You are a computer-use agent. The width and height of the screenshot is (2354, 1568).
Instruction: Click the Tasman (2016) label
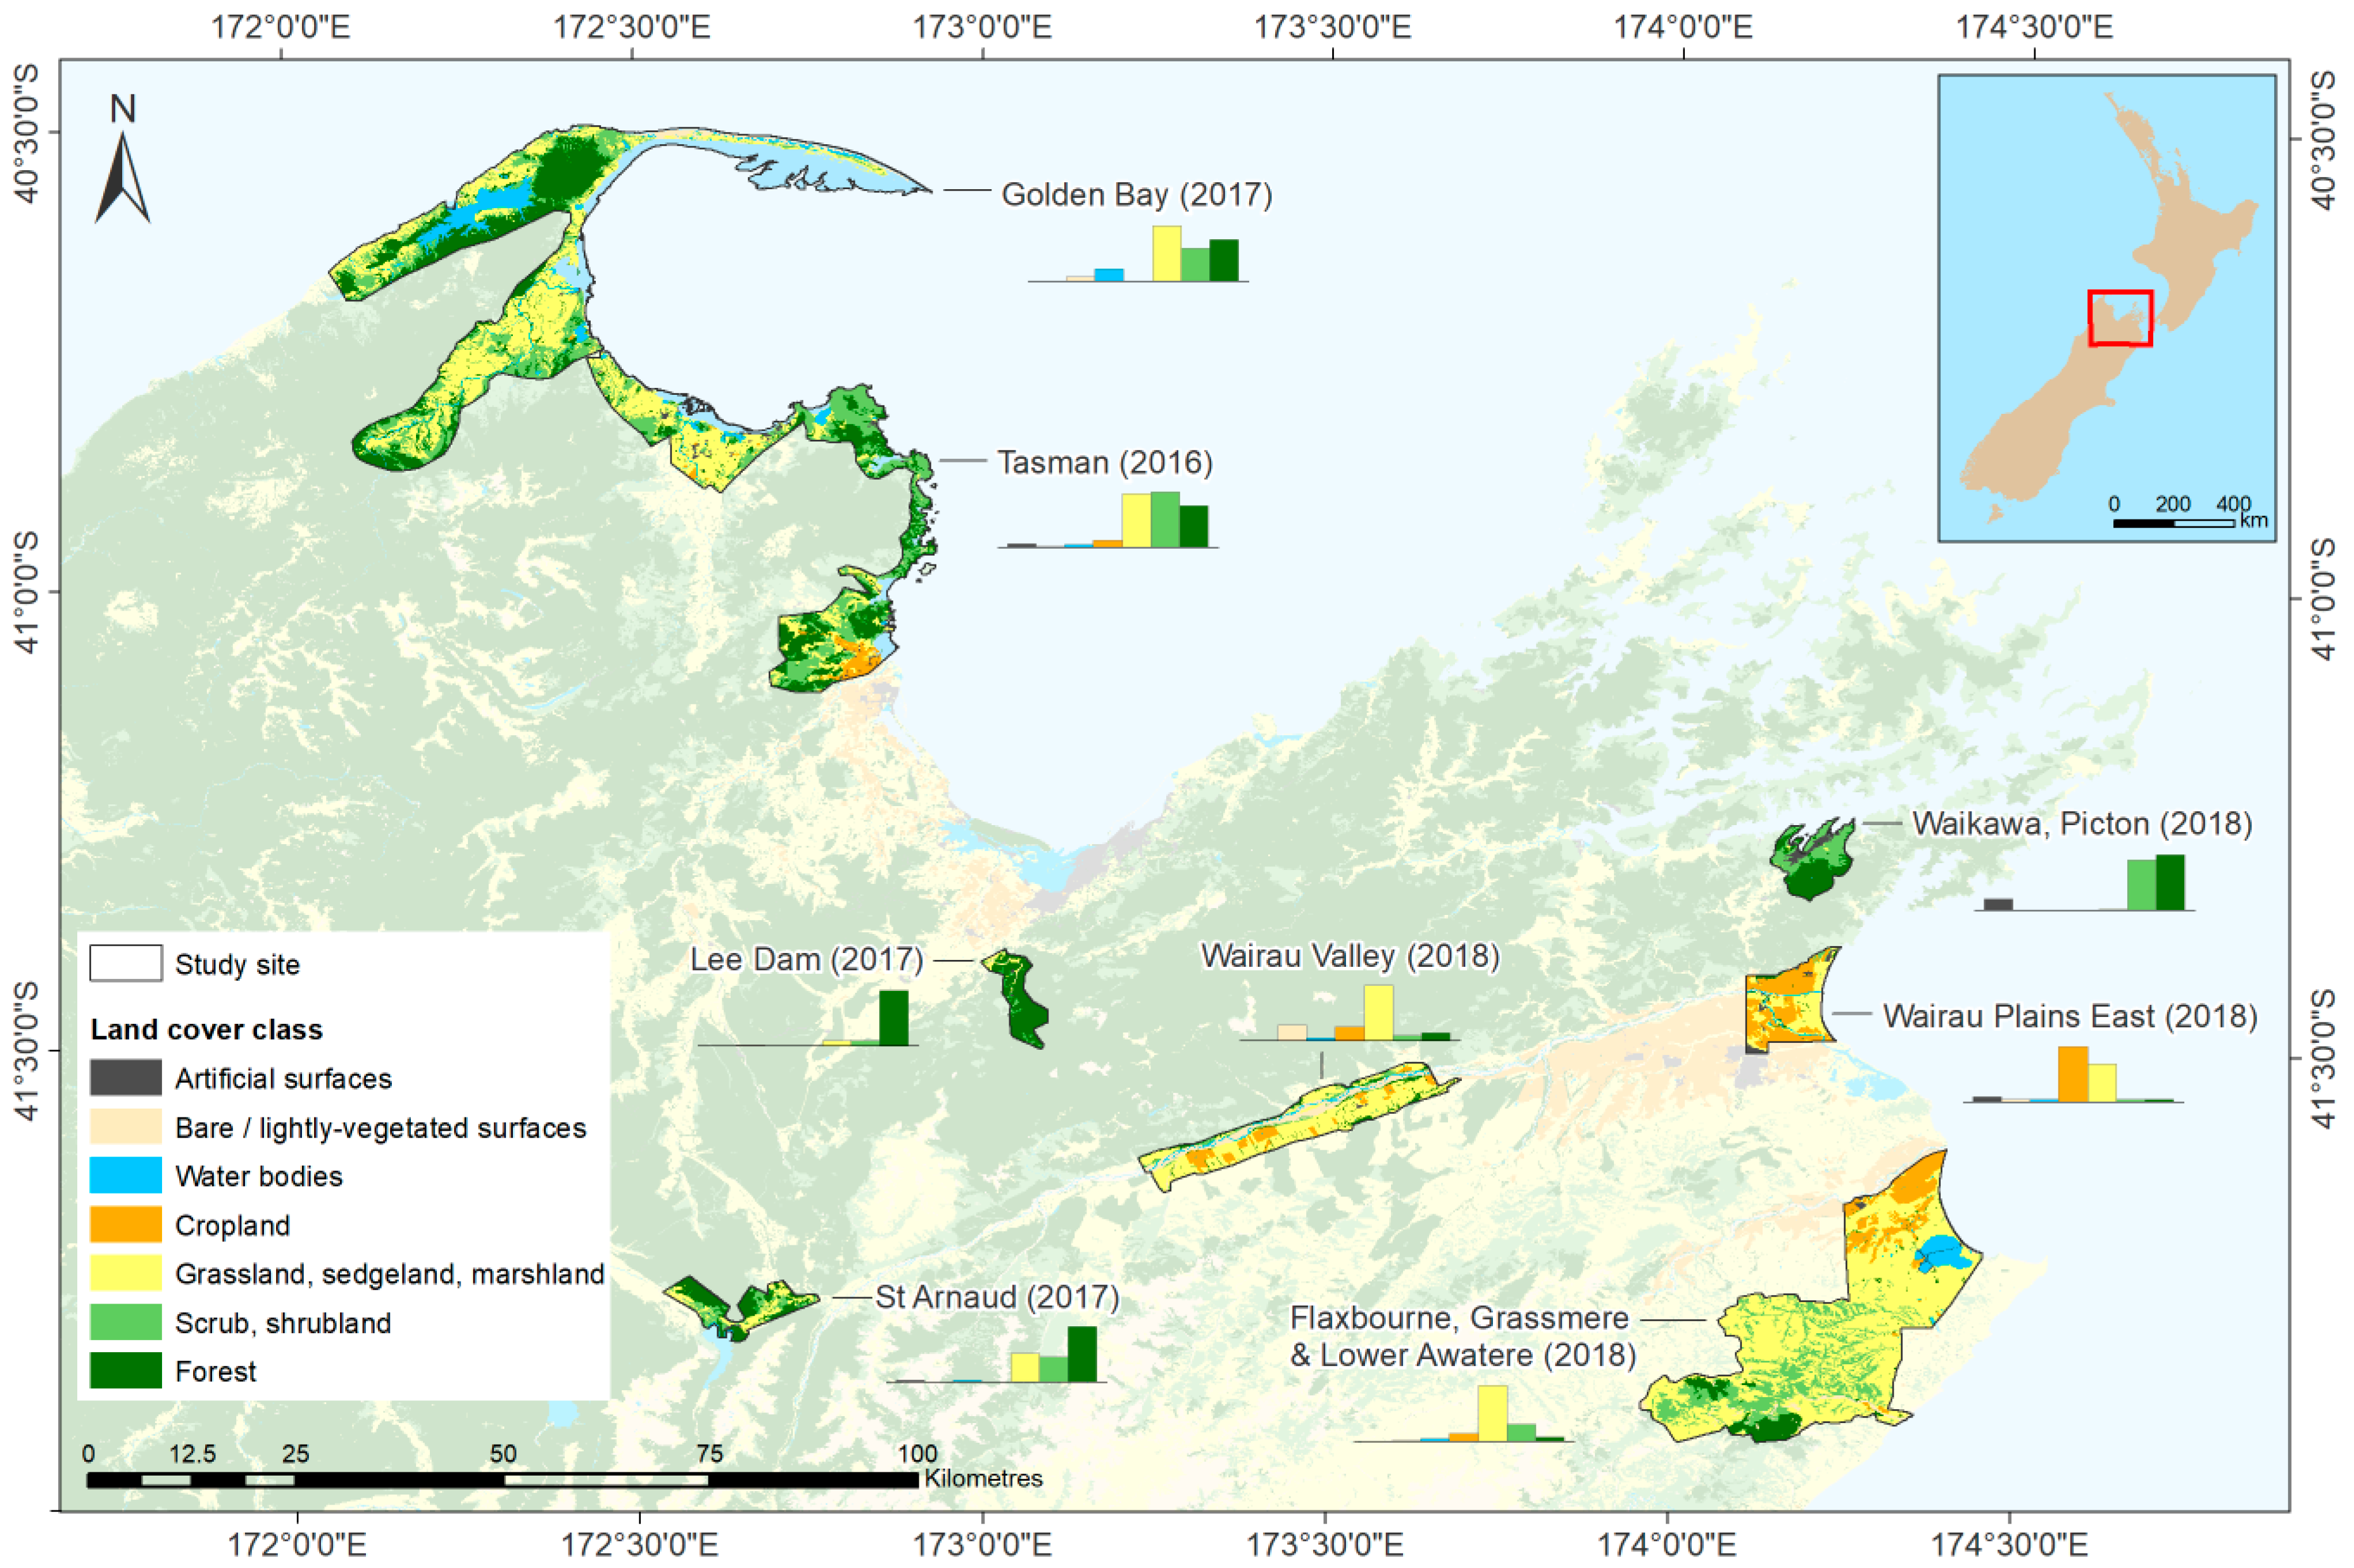click(x=1104, y=462)
